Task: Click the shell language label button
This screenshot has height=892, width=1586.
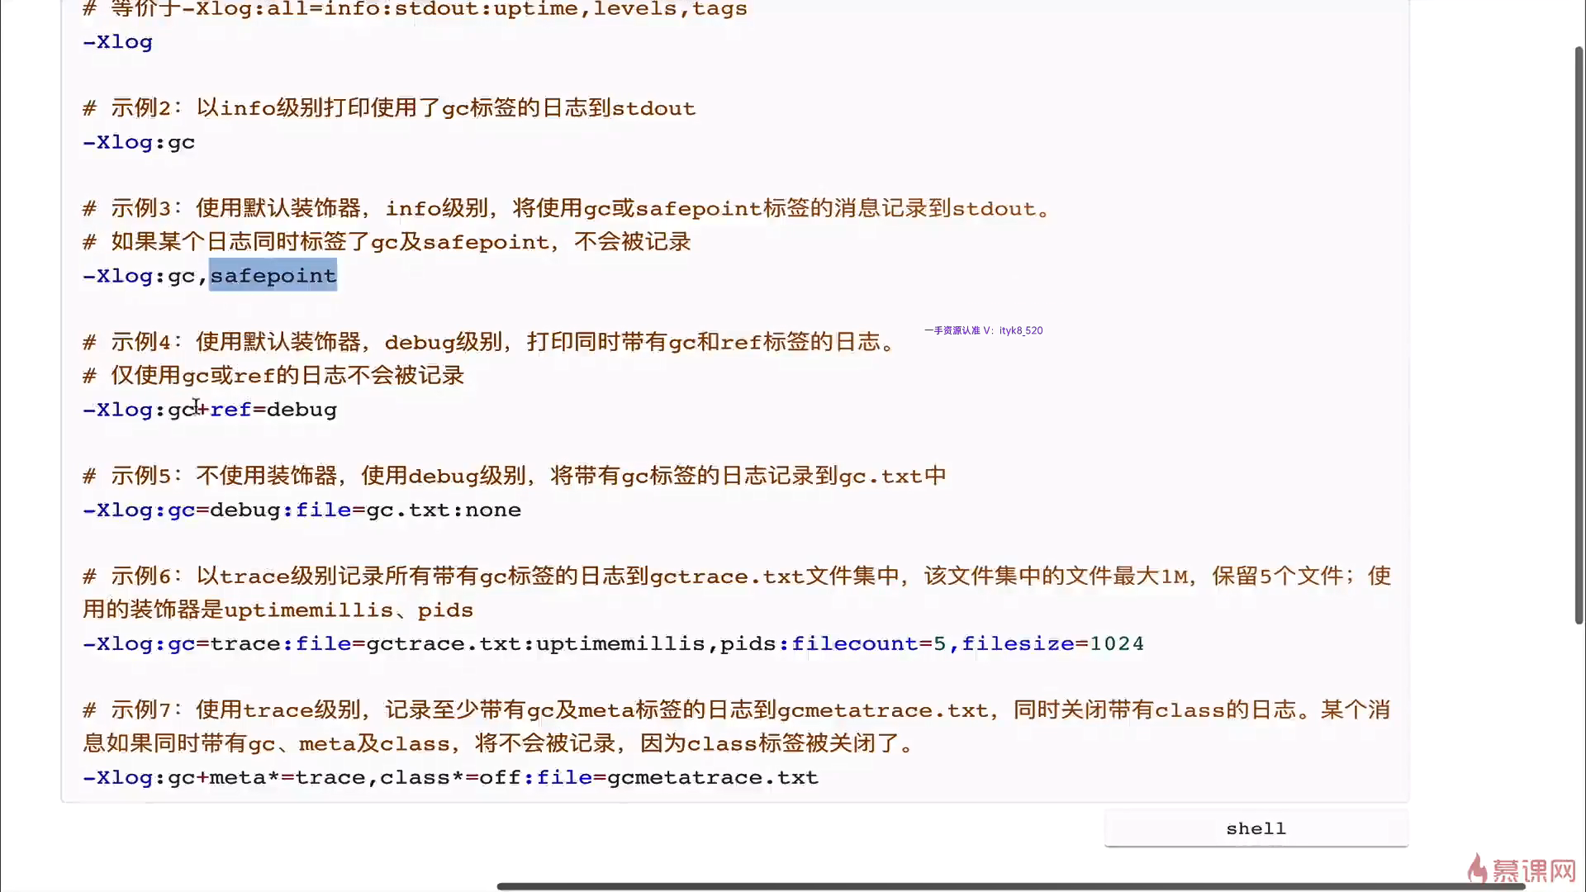Action: (1256, 828)
